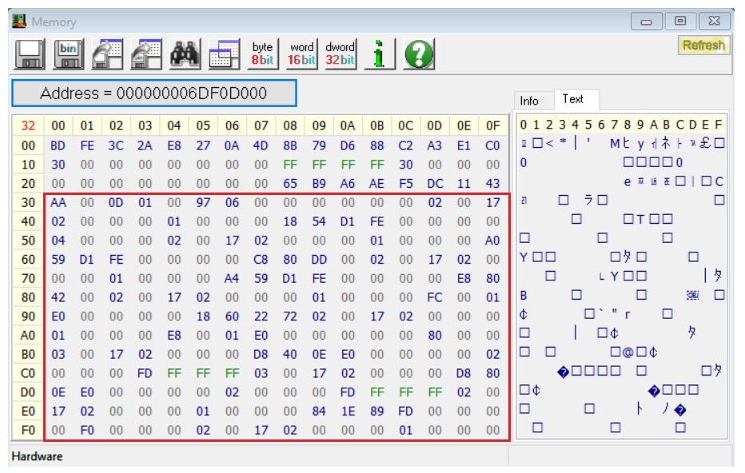Switch to the Info tab

tap(529, 101)
